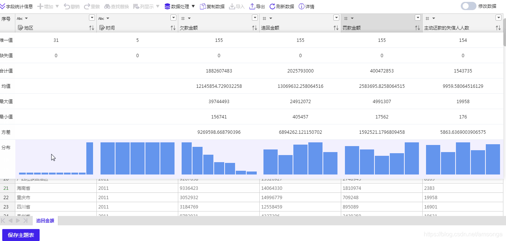Change the # data type of 欠款金额 column

pyautogui.click(x=186, y=19)
